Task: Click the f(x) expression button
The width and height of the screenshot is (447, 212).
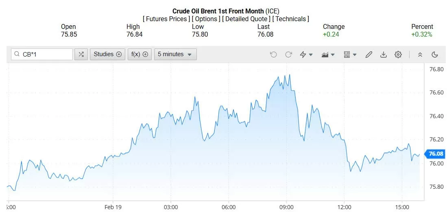Action: coord(139,54)
